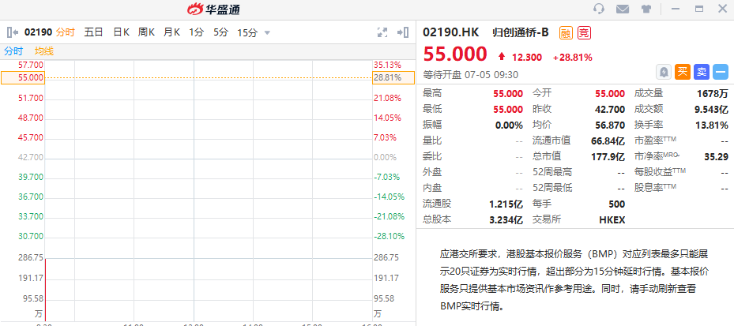The height and width of the screenshot is (326, 734).
Task: Switch to the 日K chart tab
Action: coord(121,32)
